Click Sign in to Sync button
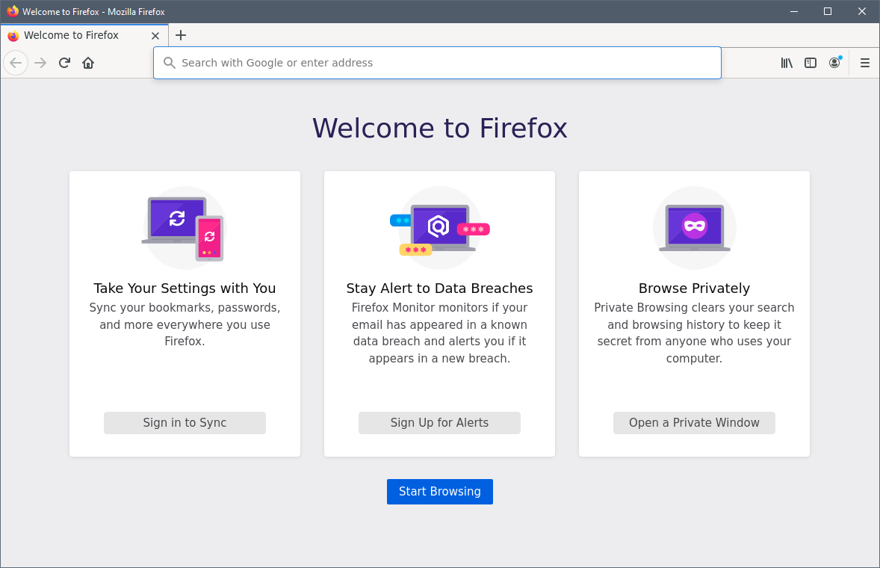 185,422
